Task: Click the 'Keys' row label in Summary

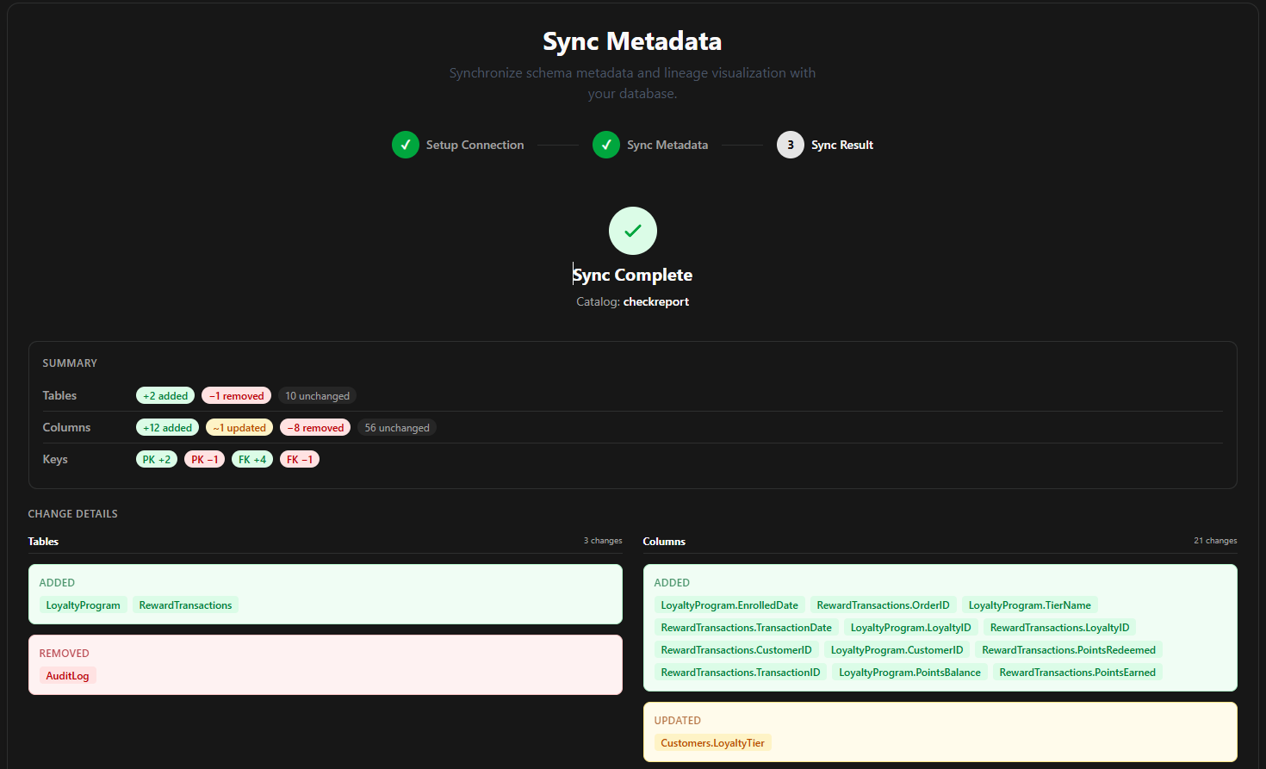Action: (55, 459)
